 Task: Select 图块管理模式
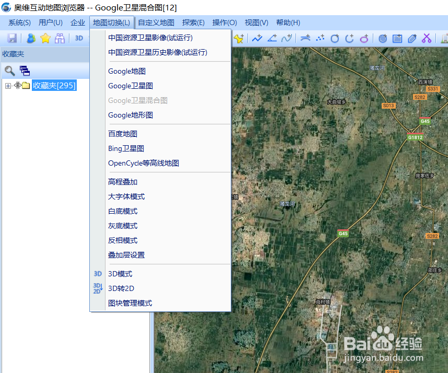pos(168,303)
